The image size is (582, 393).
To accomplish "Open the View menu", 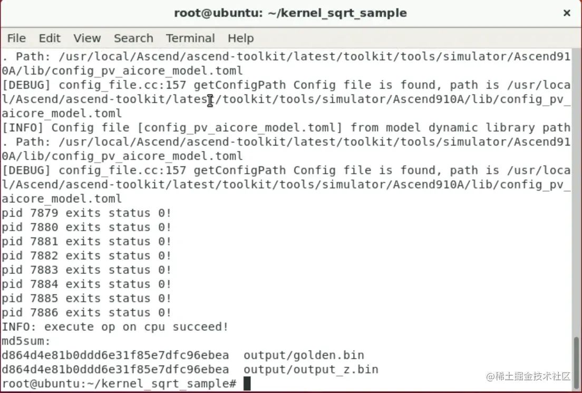I will (87, 38).
